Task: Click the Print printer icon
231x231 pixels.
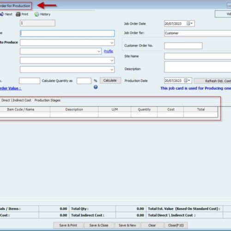Action: [x=18, y=14]
